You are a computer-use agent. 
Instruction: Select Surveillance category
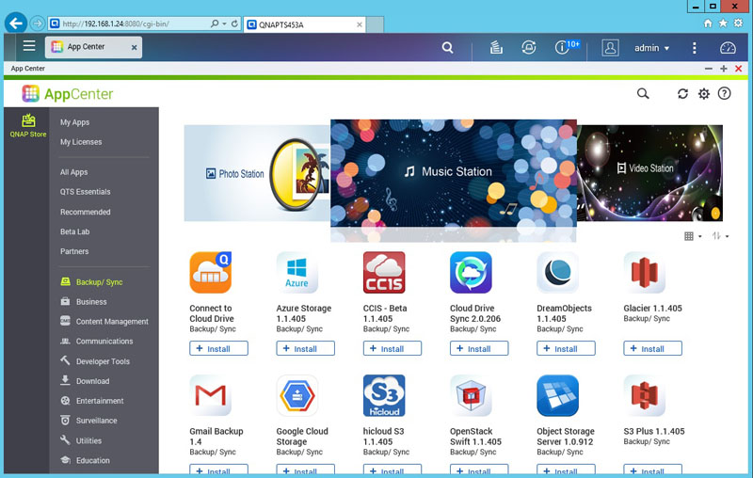pyautogui.click(x=88, y=421)
